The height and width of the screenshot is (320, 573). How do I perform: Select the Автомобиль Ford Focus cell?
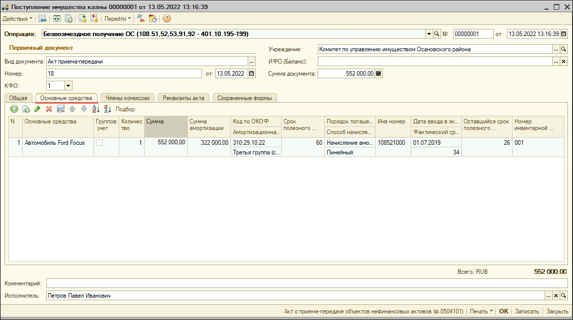[x=58, y=147]
